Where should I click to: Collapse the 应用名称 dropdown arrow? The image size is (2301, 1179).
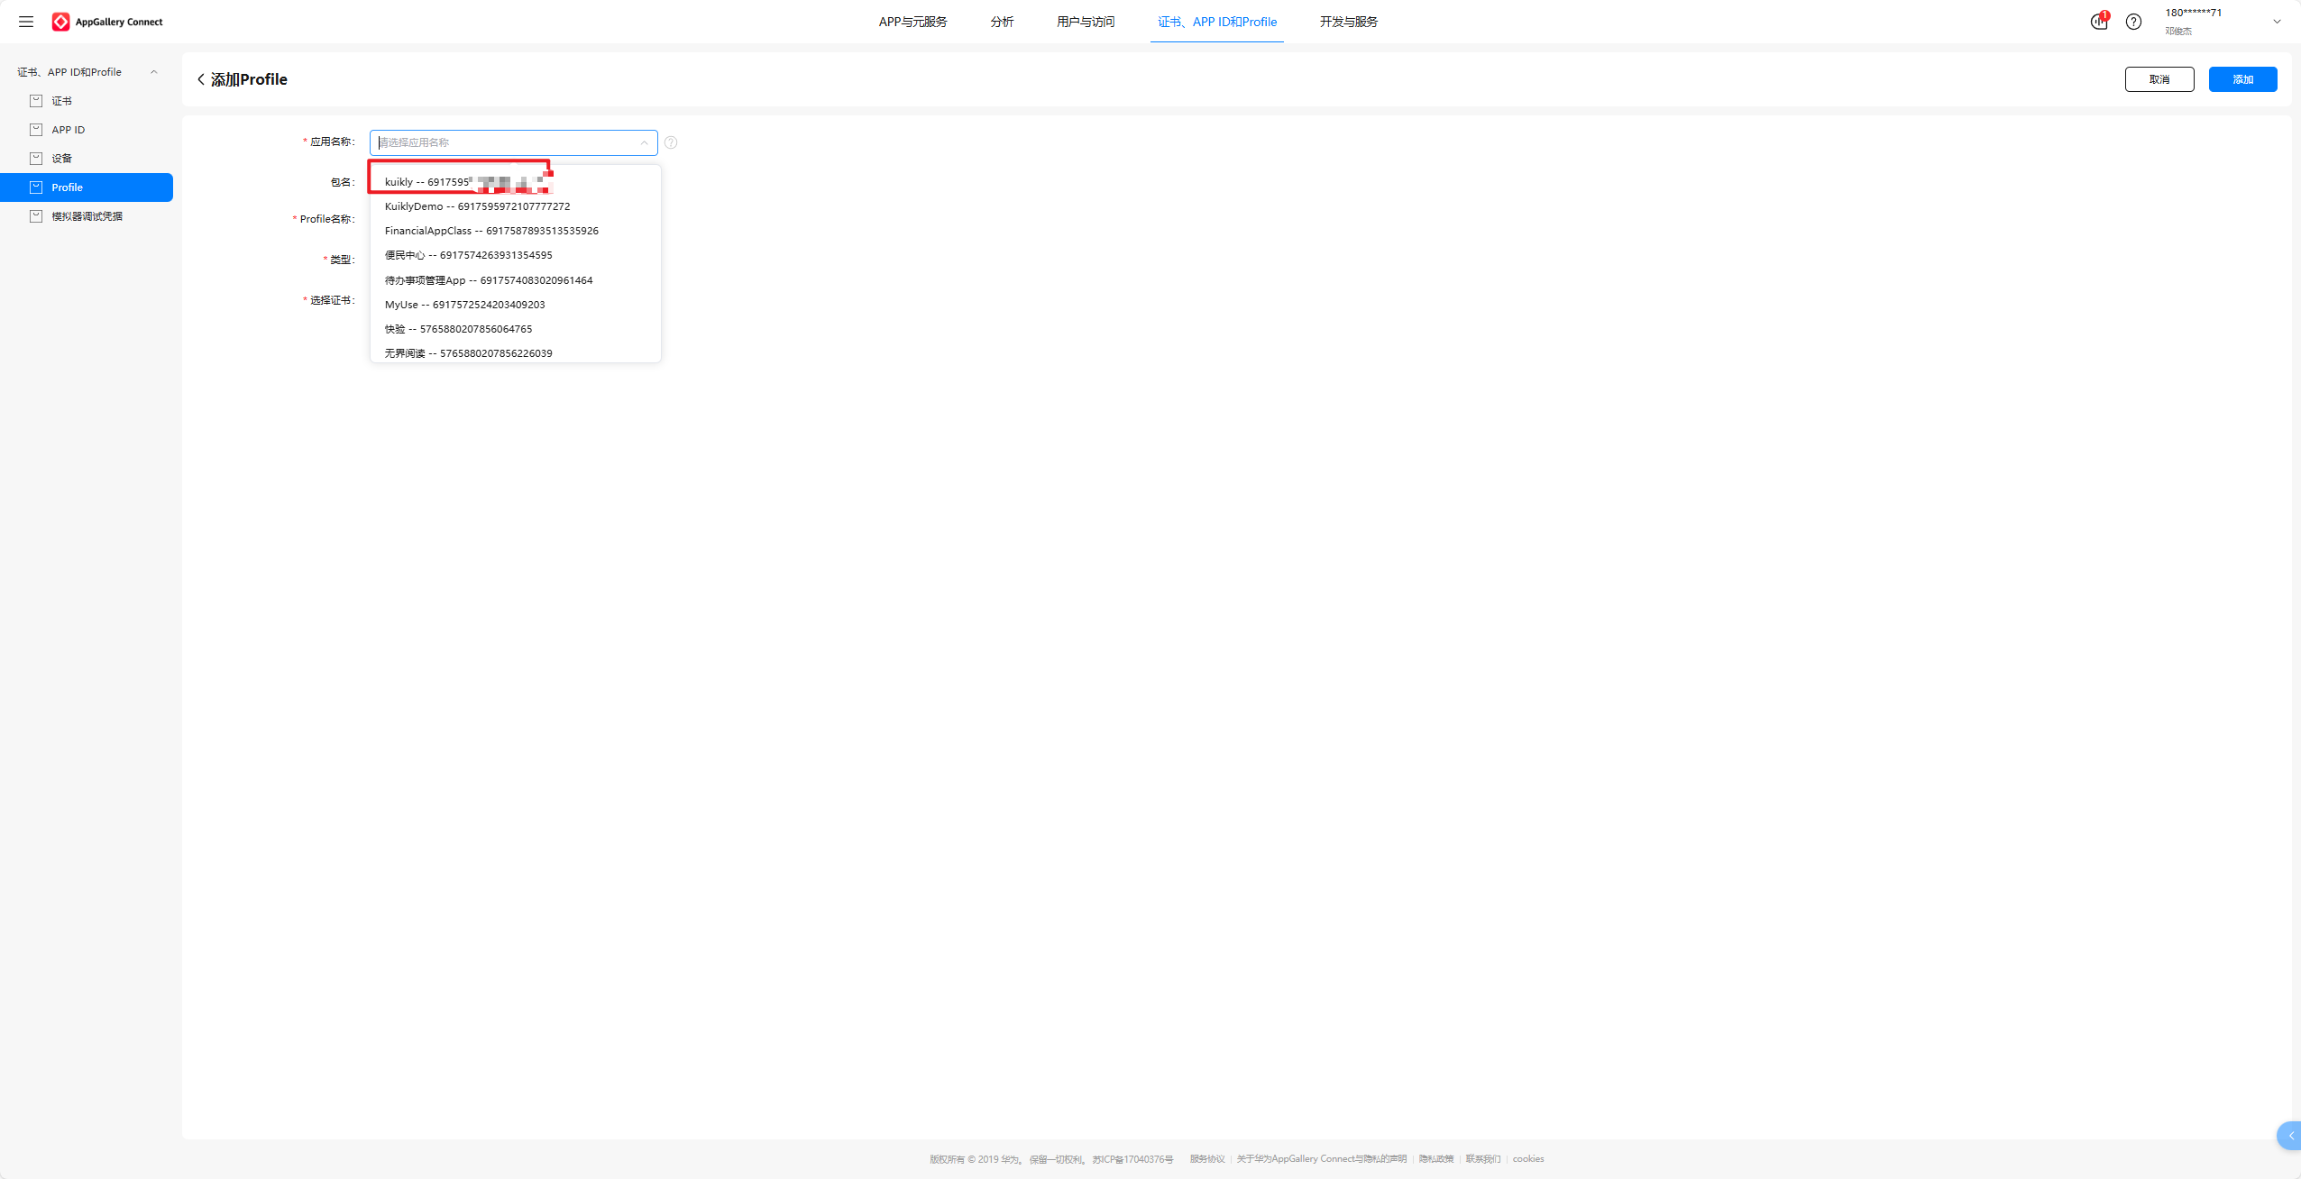[644, 142]
